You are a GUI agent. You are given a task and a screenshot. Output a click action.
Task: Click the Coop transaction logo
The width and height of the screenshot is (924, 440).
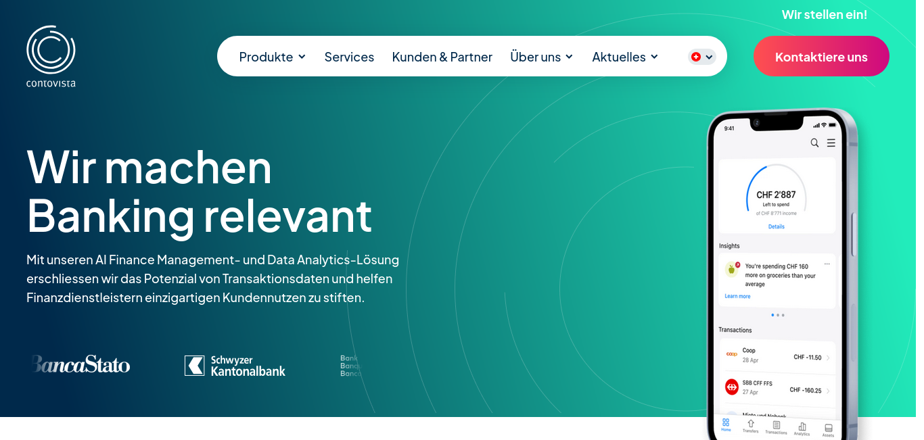tap(731, 354)
